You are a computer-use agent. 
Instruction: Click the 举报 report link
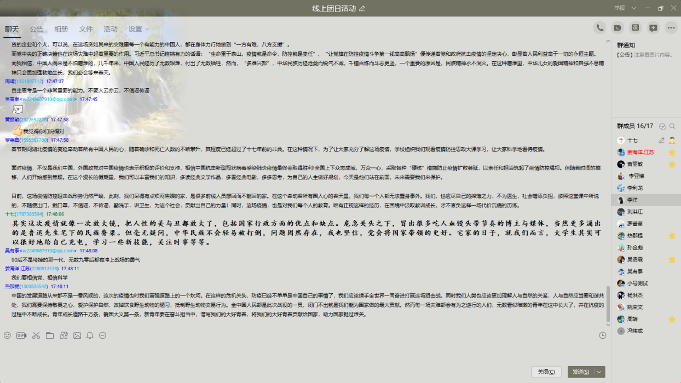pos(620,8)
